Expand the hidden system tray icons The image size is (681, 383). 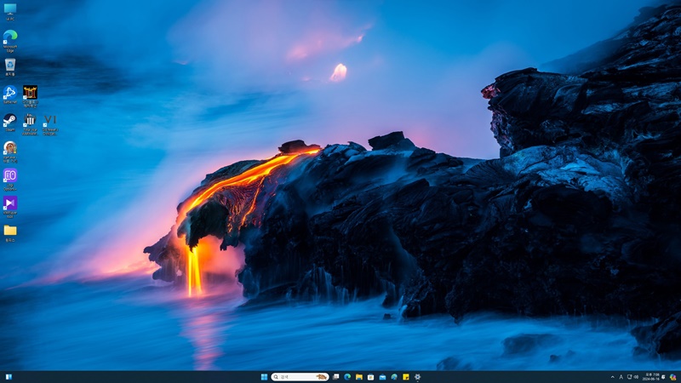612,377
